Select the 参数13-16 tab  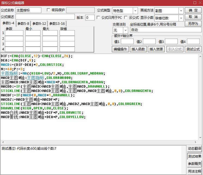[57, 24]
